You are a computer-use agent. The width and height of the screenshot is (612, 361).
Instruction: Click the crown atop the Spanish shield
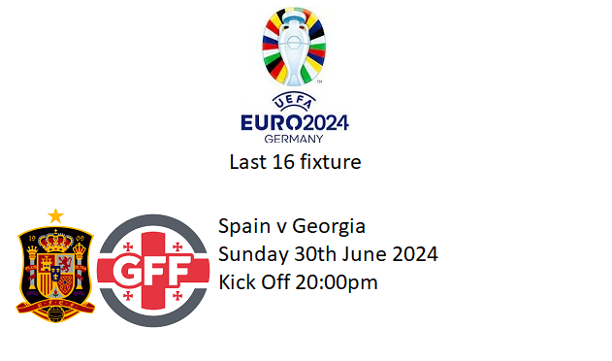[x=56, y=242]
